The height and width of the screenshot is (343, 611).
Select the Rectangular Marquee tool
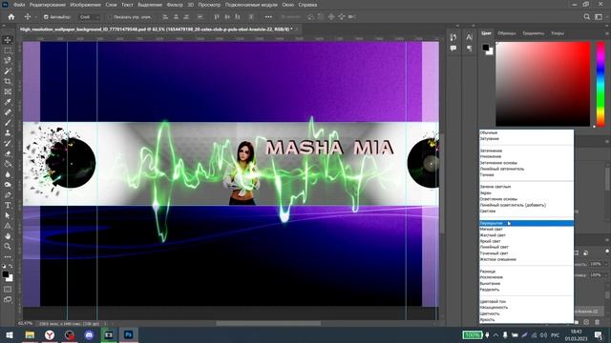(x=8, y=50)
